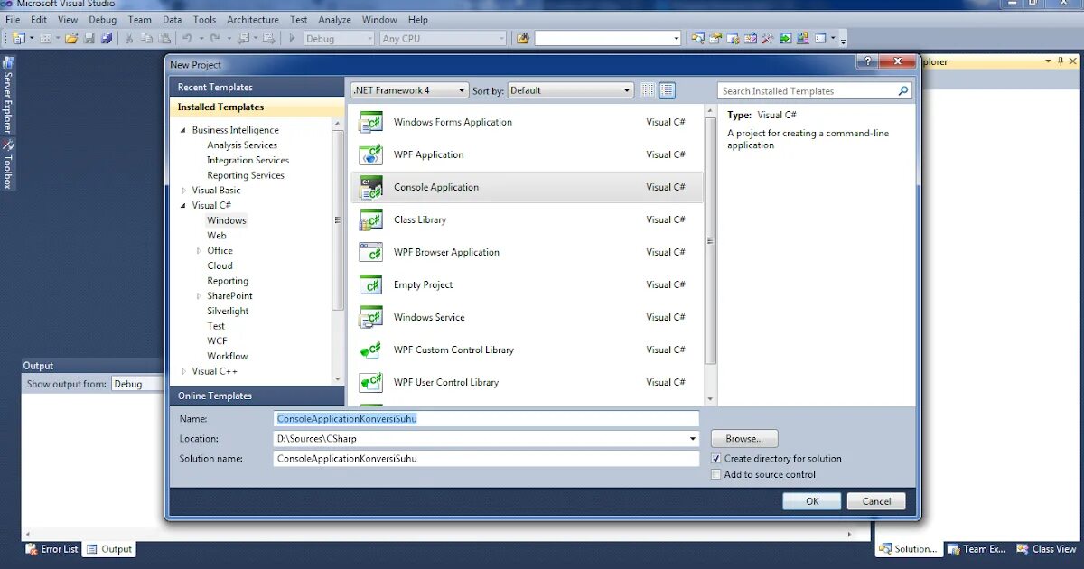Image resolution: width=1084 pixels, height=569 pixels.
Task: Click the auto-hide pin on Solution Explorer panel
Action: (x=1061, y=61)
